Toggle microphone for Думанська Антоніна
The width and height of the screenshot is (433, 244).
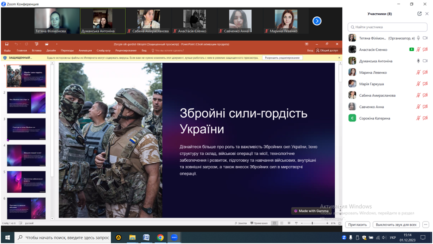[418, 61]
